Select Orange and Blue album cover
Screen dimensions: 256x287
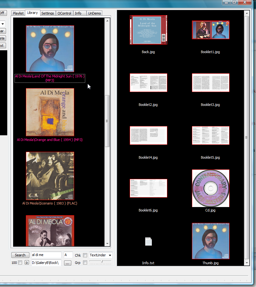(x=50, y=112)
